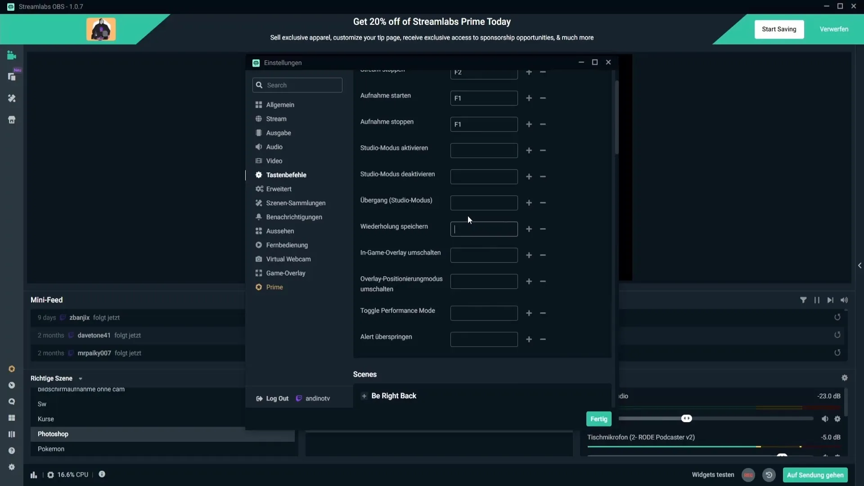Open the Richtige Szene collection dropdown
The height and width of the screenshot is (486, 864).
81,379
